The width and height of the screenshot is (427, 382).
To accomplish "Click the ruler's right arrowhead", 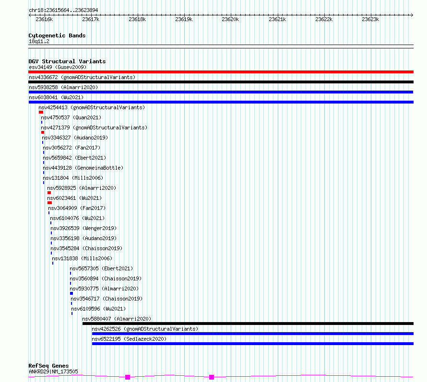I will (412, 15).
